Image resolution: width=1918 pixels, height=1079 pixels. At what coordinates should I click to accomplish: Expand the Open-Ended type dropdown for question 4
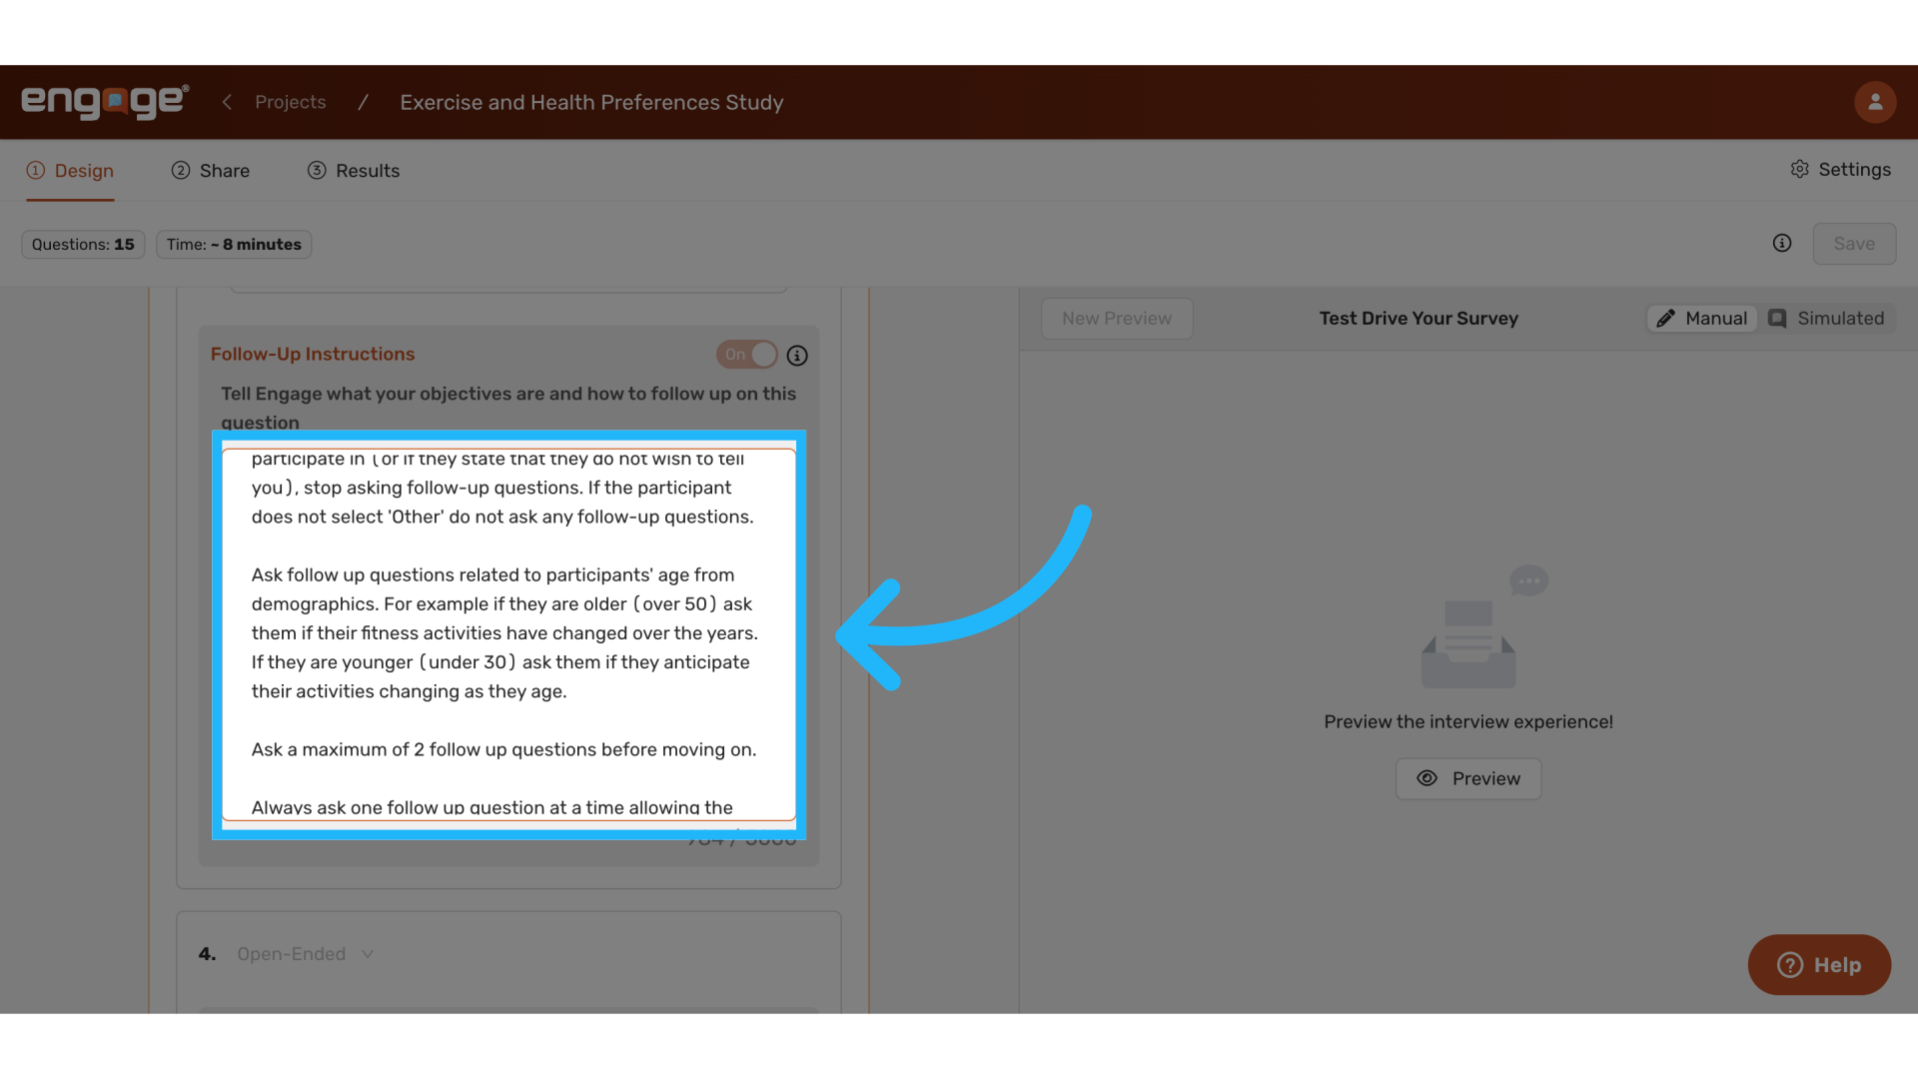pyautogui.click(x=306, y=954)
